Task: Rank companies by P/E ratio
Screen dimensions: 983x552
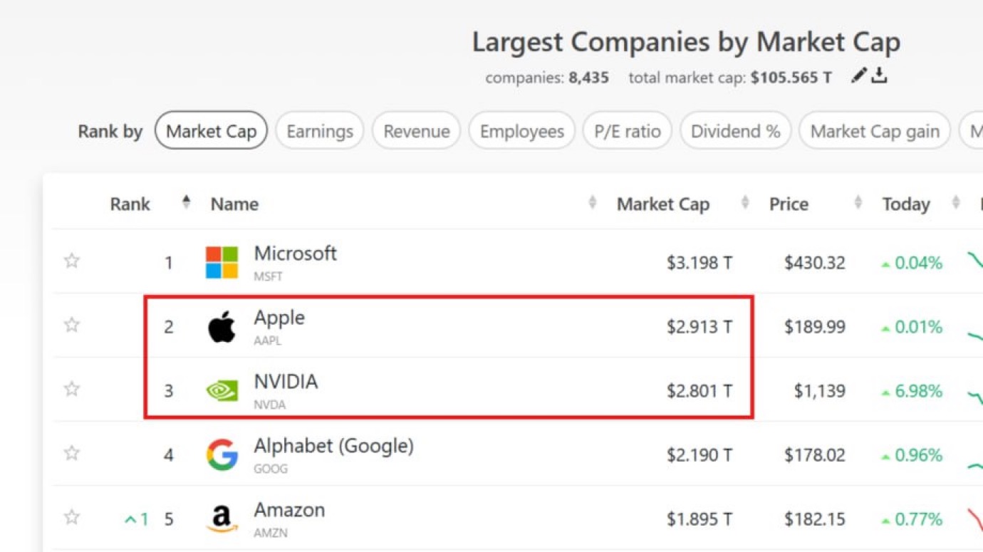Action: (627, 131)
